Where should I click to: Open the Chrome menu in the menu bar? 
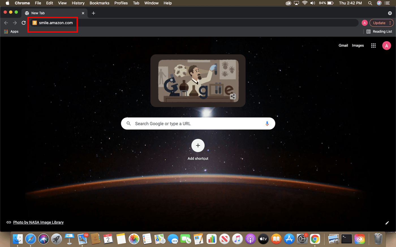22,3
